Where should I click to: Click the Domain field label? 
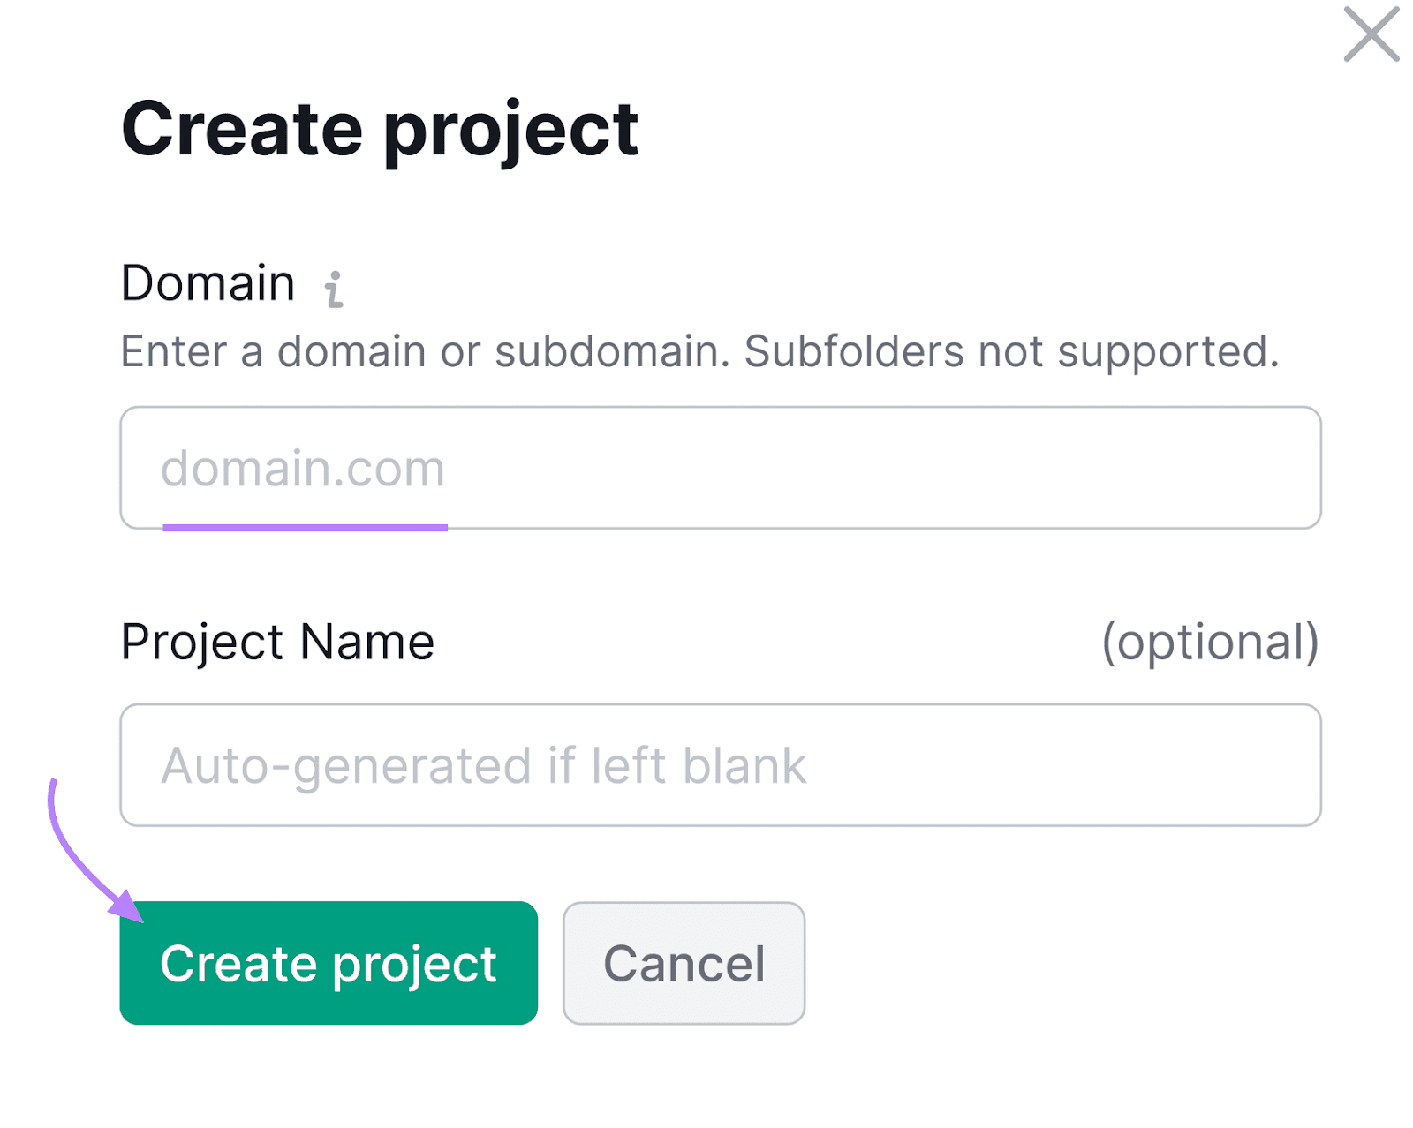(208, 282)
